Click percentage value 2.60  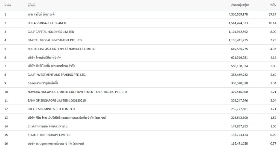coord(273,75)
